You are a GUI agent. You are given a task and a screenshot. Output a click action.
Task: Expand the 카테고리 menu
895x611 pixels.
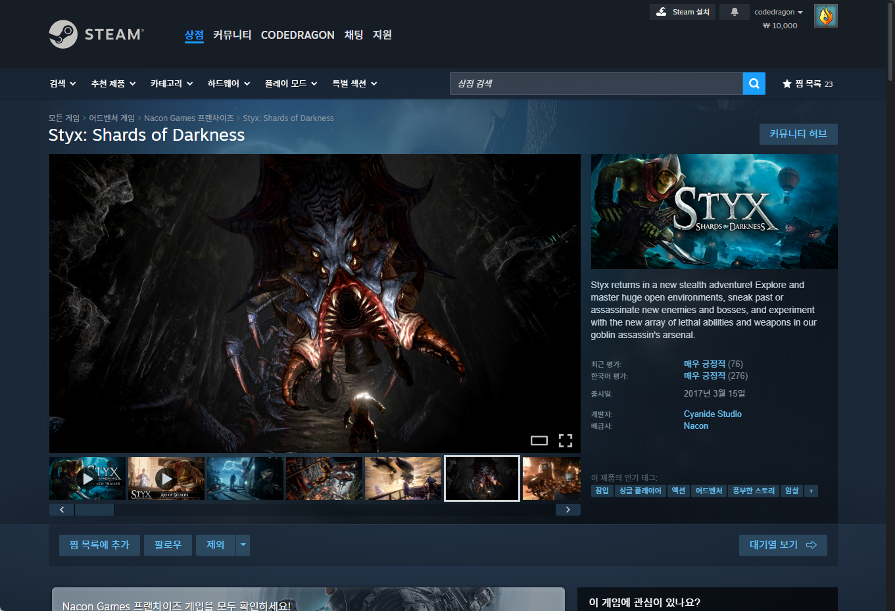click(172, 84)
